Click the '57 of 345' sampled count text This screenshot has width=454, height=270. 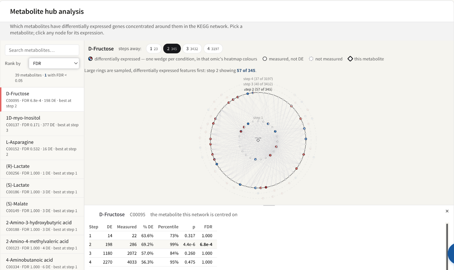[x=246, y=70]
